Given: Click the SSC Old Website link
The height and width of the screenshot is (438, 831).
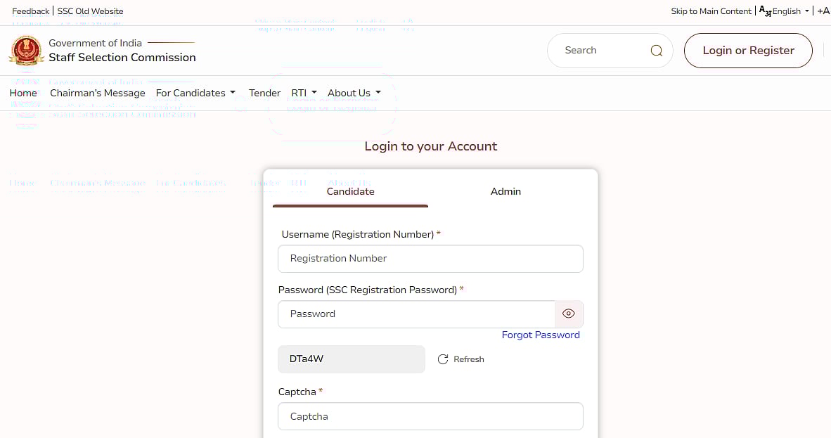Looking at the screenshot, I should pos(90,11).
